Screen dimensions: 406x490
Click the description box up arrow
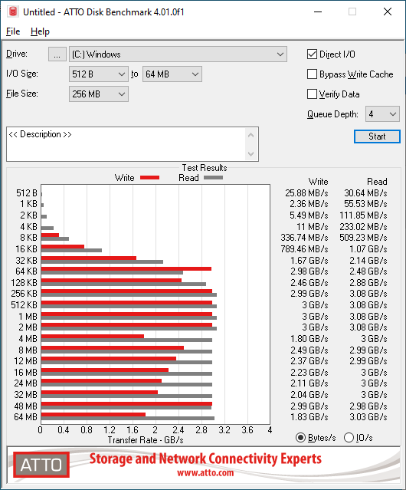[x=251, y=135]
